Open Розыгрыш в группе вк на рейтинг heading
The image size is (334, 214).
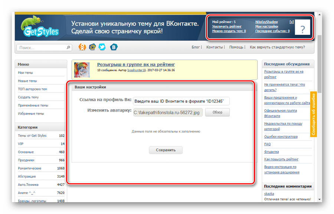[x=136, y=64]
